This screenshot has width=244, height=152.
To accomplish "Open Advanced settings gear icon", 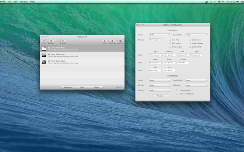I will [x=112, y=41].
